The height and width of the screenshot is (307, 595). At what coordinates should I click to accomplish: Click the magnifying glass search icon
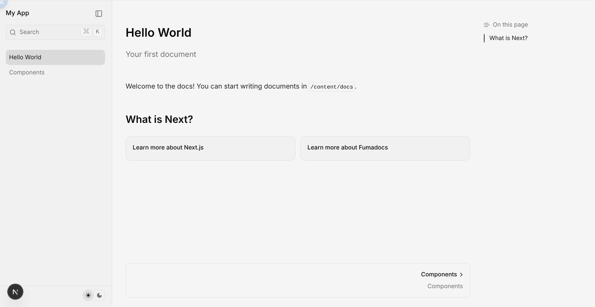point(13,32)
